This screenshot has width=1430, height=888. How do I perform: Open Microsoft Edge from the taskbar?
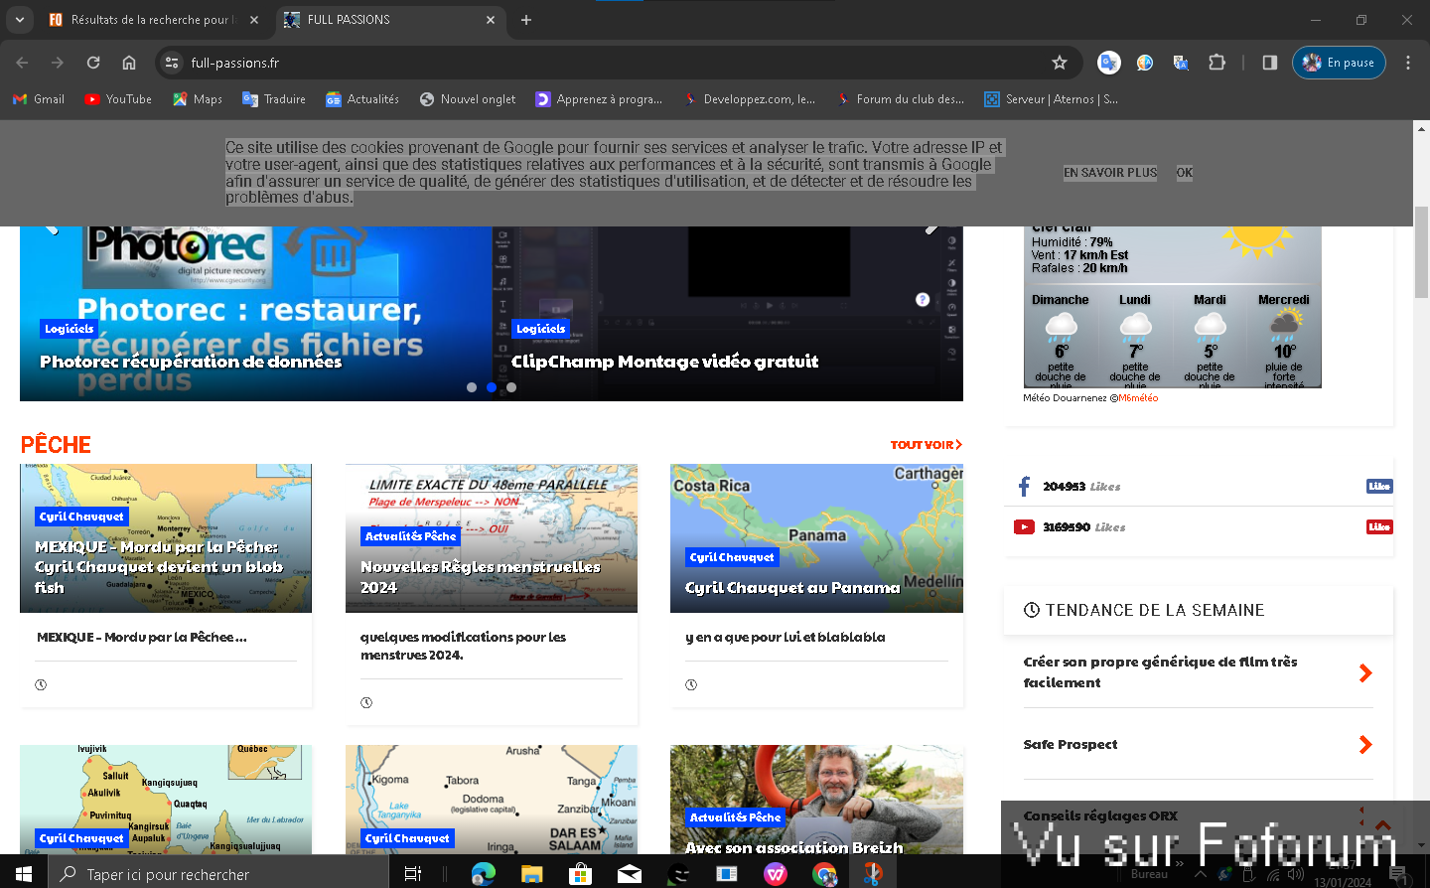click(483, 874)
